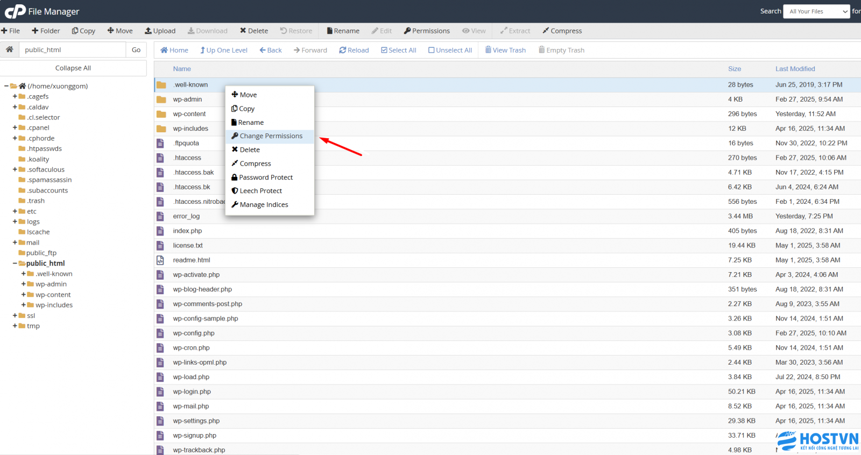861x455 pixels.
Task: Expand the .cpanel tree folder
Action: pos(15,127)
